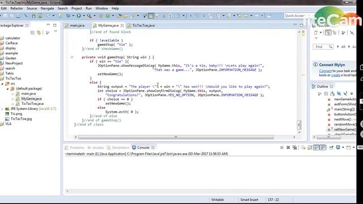Image resolution: width=363 pixels, height=204 pixels.
Task: Select TicTacToe.jpg in Package Explorer
Action: 21,119
